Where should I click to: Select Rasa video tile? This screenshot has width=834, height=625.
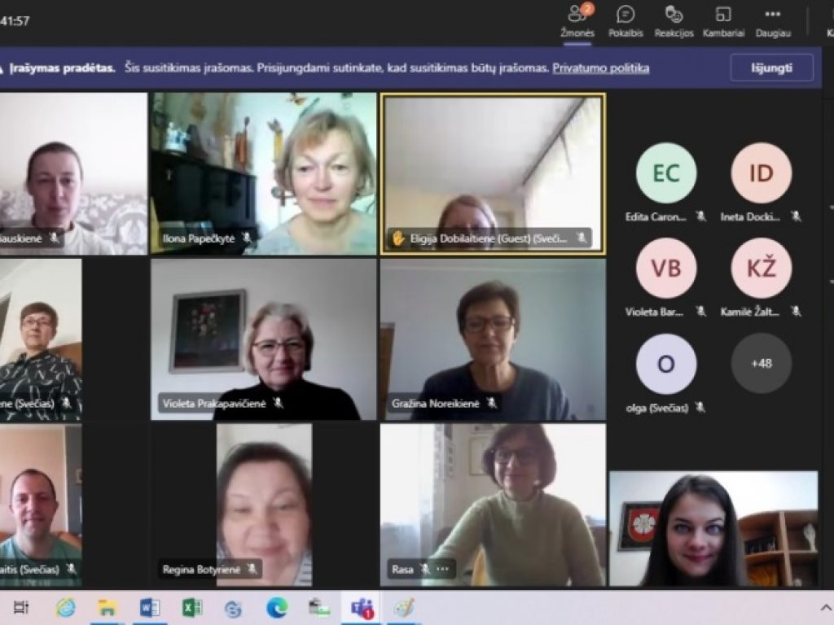coord(493,505)
